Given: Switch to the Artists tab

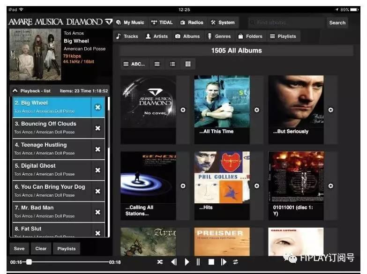Looking at the screenshot, I should point(157,36).
